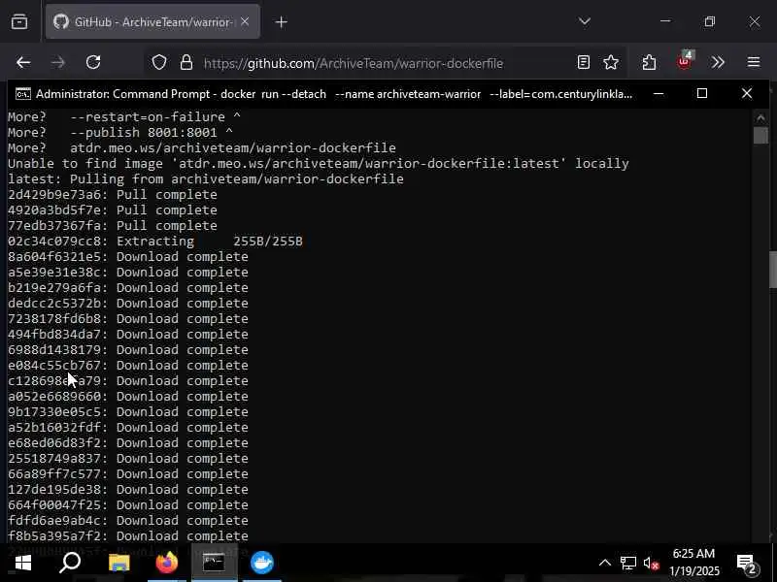Click layer '9b17330e05c5: Download complete'
The width and height of the screenshot is (777, 582).
[x=128, y=411]
